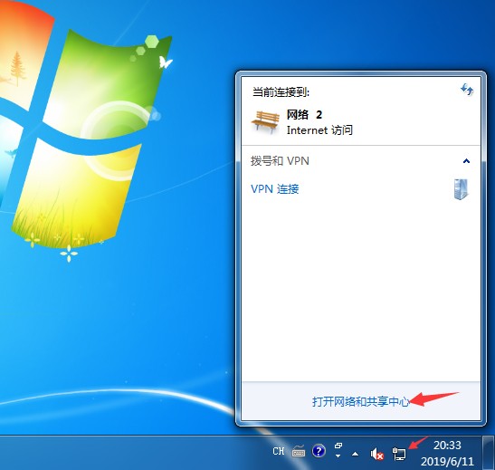The width and height of the screenshot is (495, 470).
Task: Open language bar options small down arrow
Action: [338, 456]
